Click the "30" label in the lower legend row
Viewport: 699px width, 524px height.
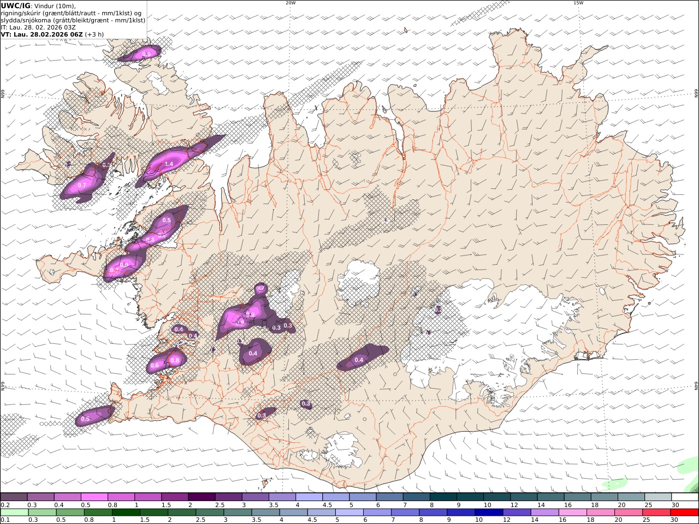coord(675,520)
